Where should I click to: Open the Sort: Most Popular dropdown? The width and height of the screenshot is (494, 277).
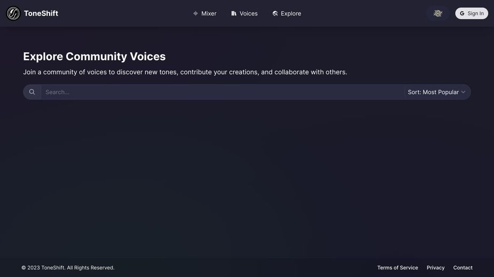[x=437, y=92]
